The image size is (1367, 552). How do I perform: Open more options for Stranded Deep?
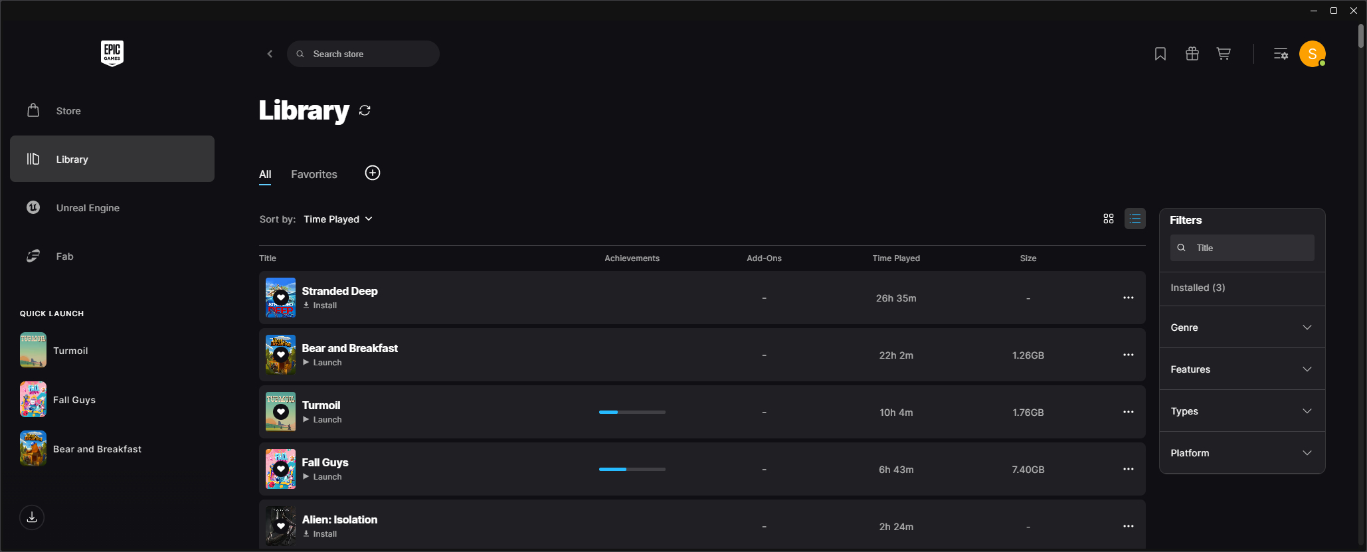click(1129, 298)
